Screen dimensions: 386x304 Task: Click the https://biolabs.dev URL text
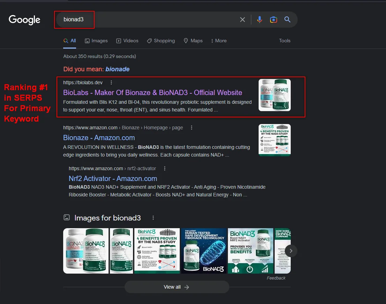click(83, 82)
